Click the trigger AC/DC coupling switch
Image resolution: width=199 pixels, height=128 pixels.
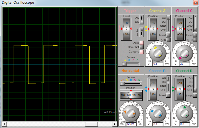(x=141, y=20)
